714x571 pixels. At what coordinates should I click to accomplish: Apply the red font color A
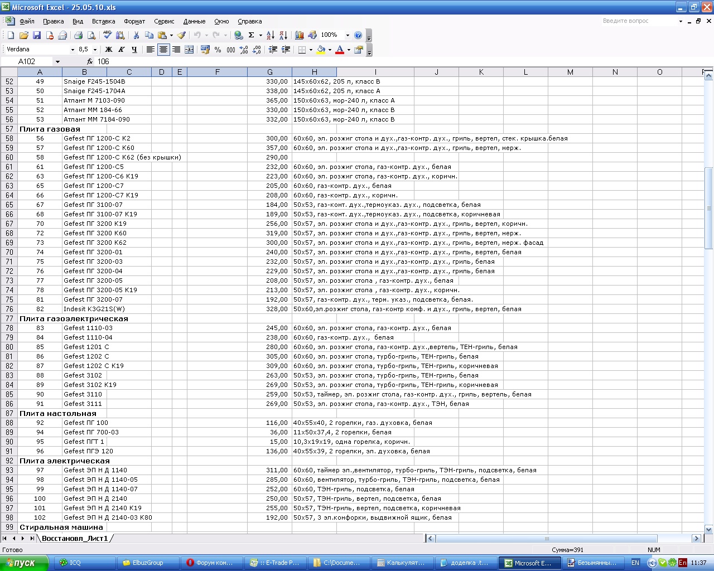(340, 50)
